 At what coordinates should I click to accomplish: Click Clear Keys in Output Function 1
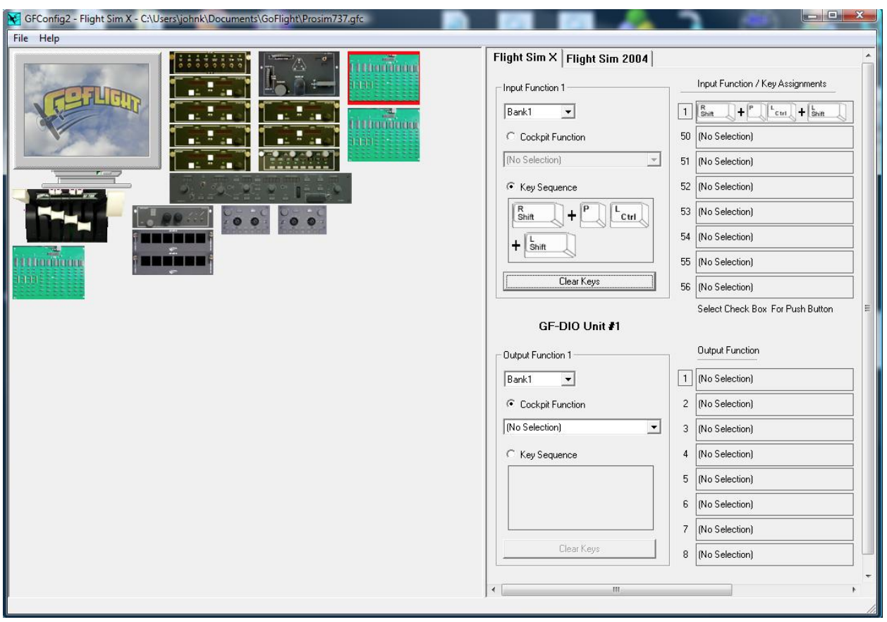[579, 549]
